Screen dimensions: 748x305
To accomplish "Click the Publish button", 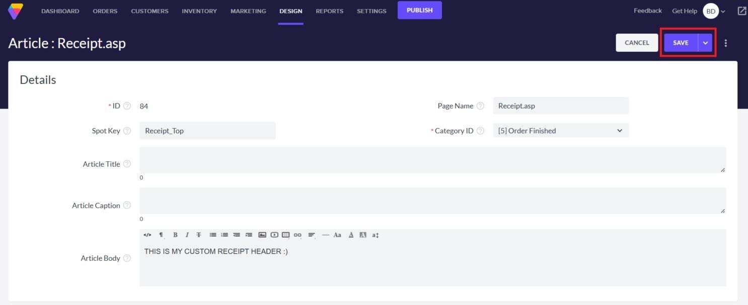I will [x=419, y=10].
